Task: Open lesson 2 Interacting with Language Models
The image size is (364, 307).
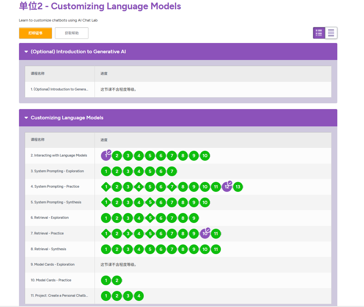Action: [x=59, y=155]
